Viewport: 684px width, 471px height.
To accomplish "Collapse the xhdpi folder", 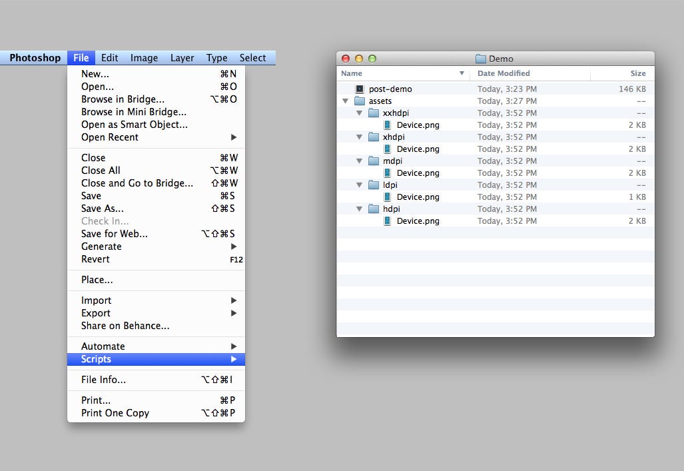I will [360, 137].
